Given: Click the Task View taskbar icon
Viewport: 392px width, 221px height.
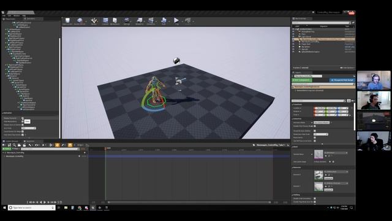Looking at the screenshot, I should [59, 207].
